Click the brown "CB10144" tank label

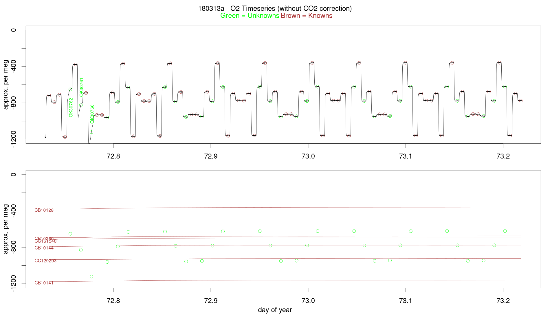tap(44, 248)
